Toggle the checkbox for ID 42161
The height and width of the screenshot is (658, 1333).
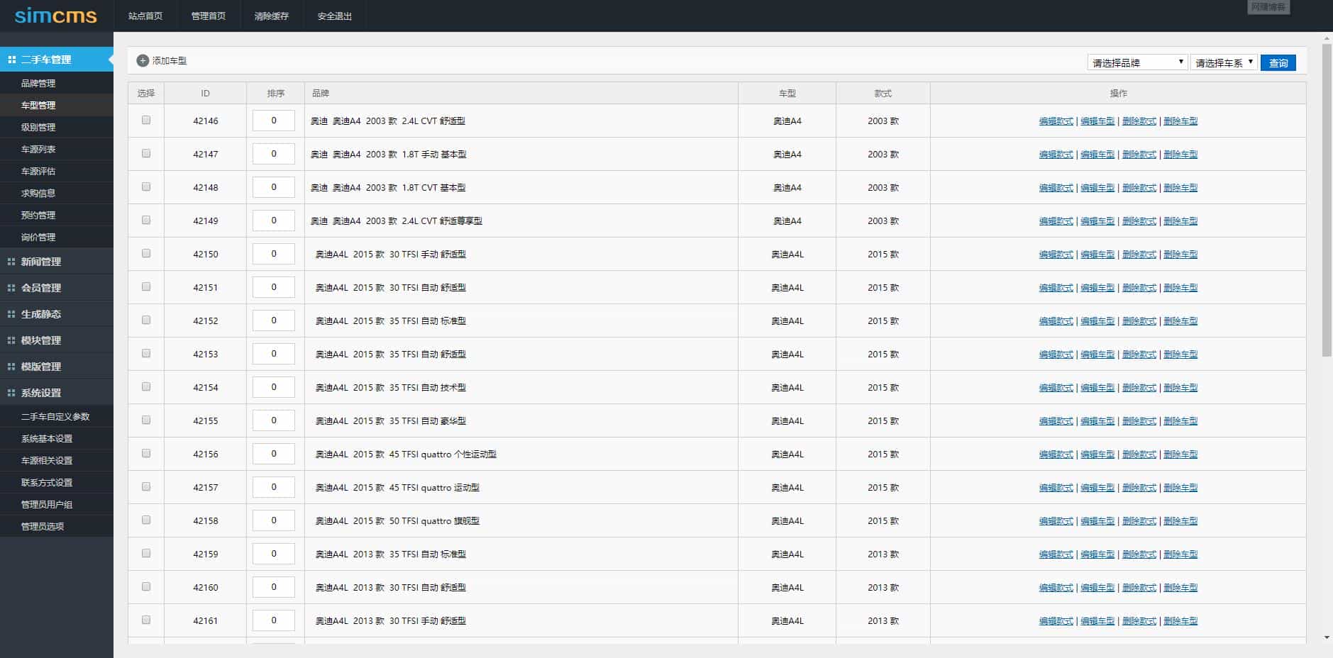click(146, 620)
